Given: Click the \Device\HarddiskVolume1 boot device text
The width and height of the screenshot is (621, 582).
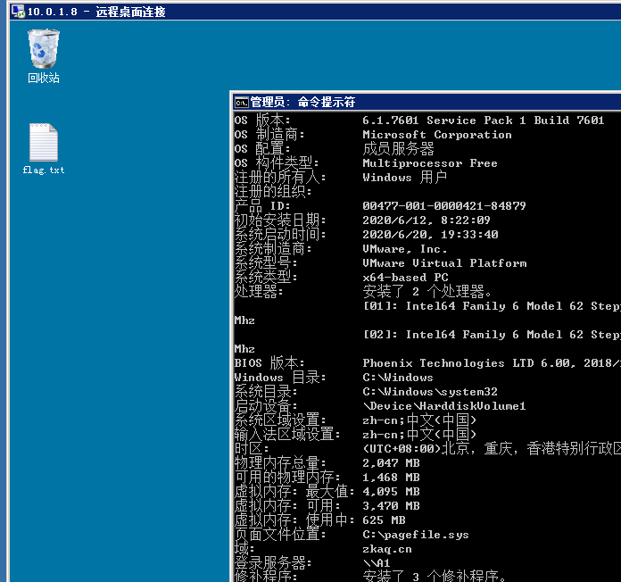Looking at the screenshot, I should tap(444, 405).
